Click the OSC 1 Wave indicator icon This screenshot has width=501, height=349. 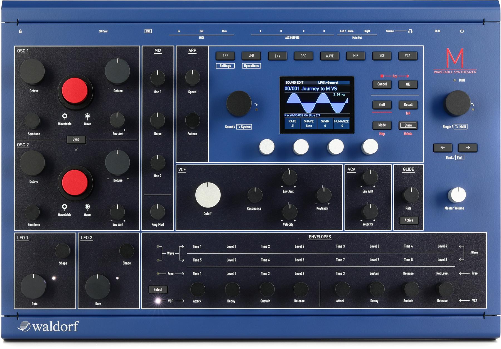point(87,116)
